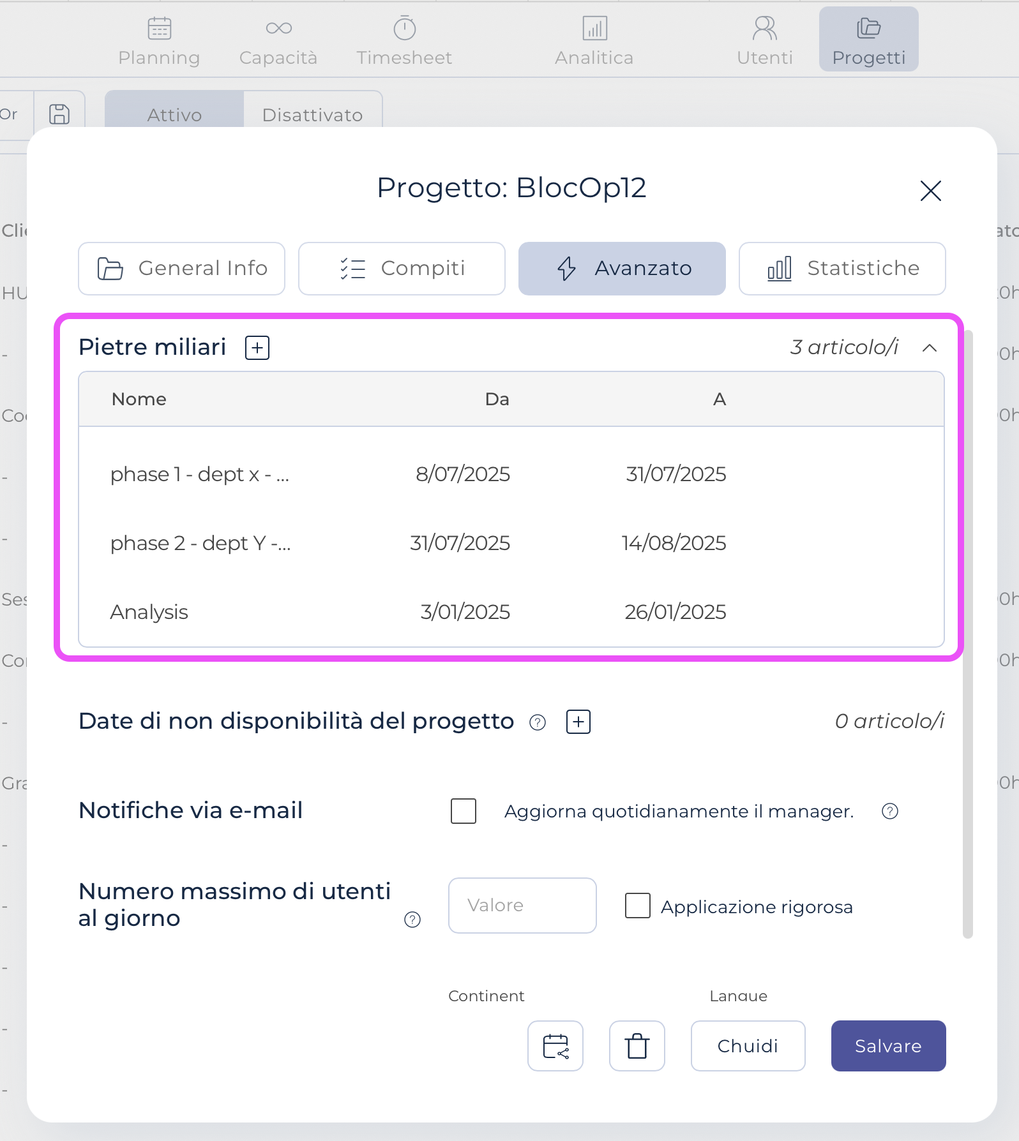Show help for daily manager update
This screenshot has height=1141, width=1019.
(889, 811)
